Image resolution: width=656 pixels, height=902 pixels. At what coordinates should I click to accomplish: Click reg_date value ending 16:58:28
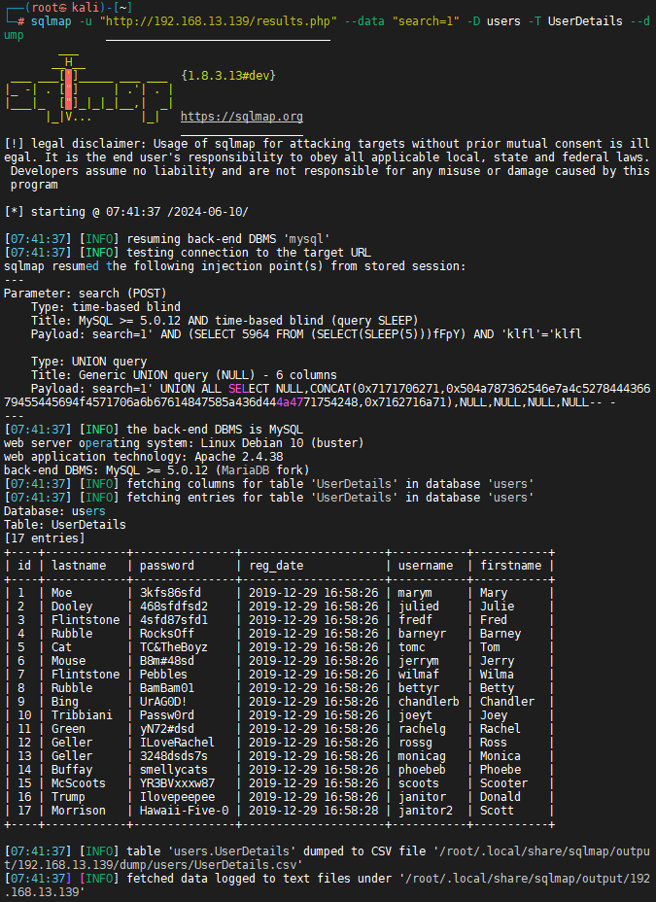click(x=313, y=811)
